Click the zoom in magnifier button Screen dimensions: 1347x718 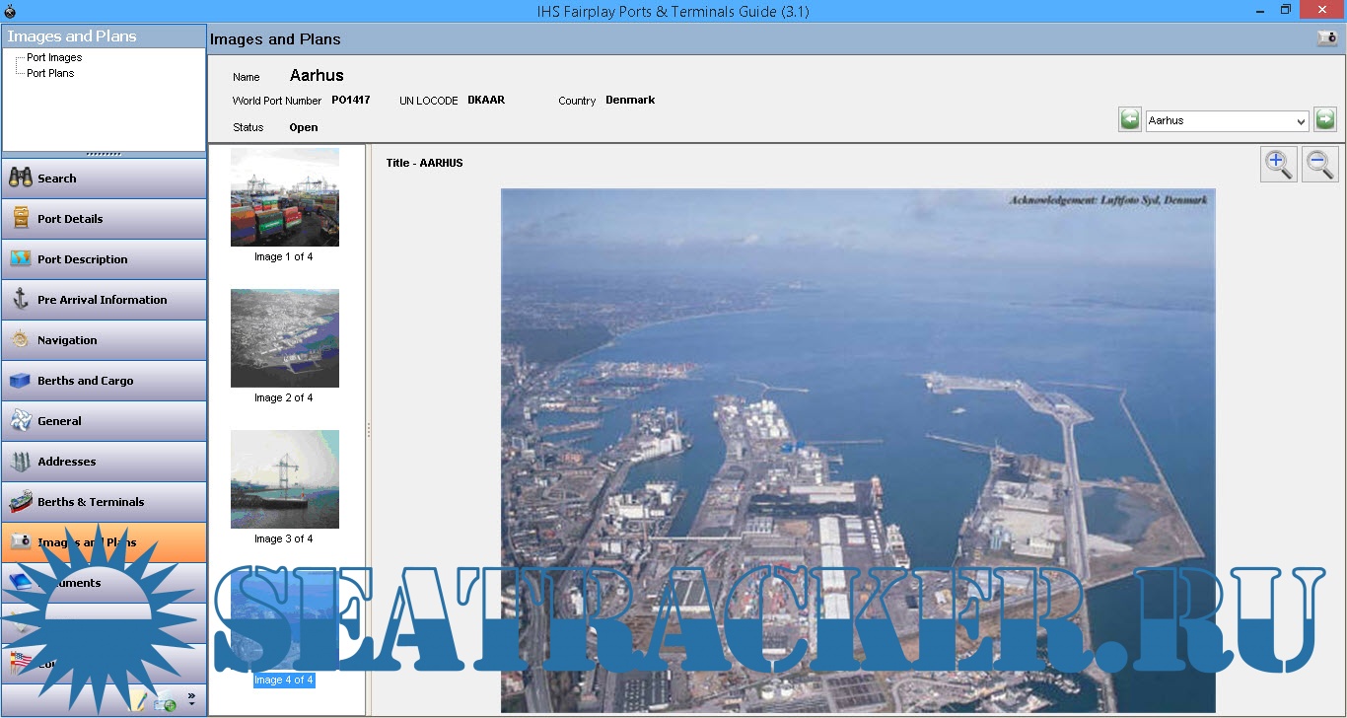tap(1279, 164)
